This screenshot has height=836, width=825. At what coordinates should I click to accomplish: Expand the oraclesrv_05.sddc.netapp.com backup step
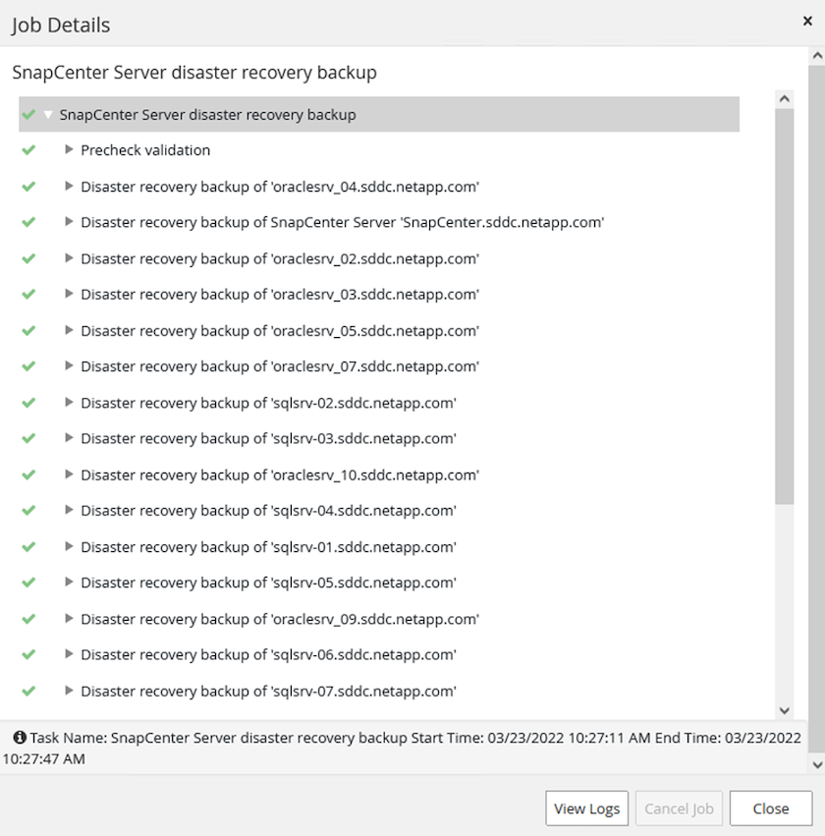coord(69,330)
